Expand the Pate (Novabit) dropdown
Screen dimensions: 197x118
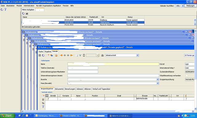coord(158,83)
